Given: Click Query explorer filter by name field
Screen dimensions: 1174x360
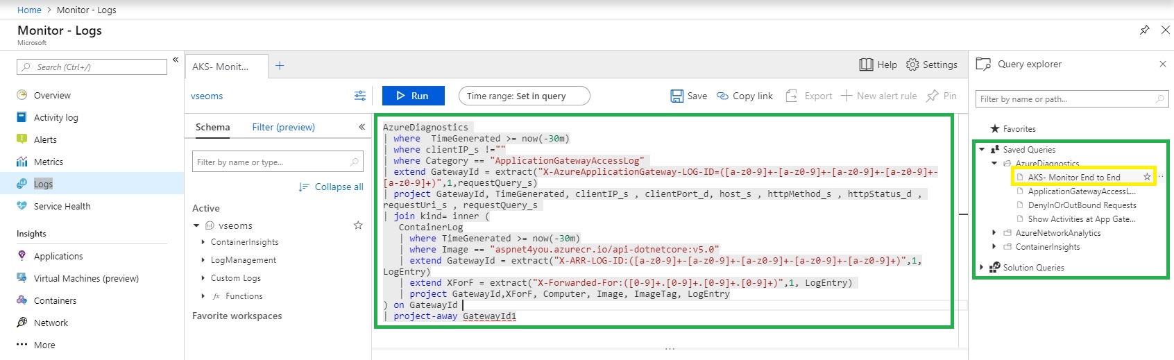Looking at the screenshot, I should pos(1072,99).
